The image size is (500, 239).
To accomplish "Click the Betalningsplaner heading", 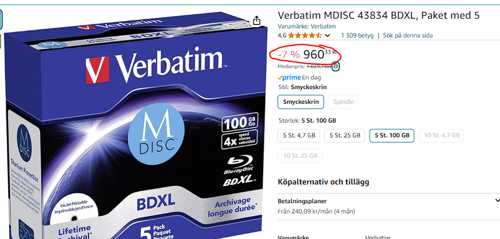I will pos(302,201).
